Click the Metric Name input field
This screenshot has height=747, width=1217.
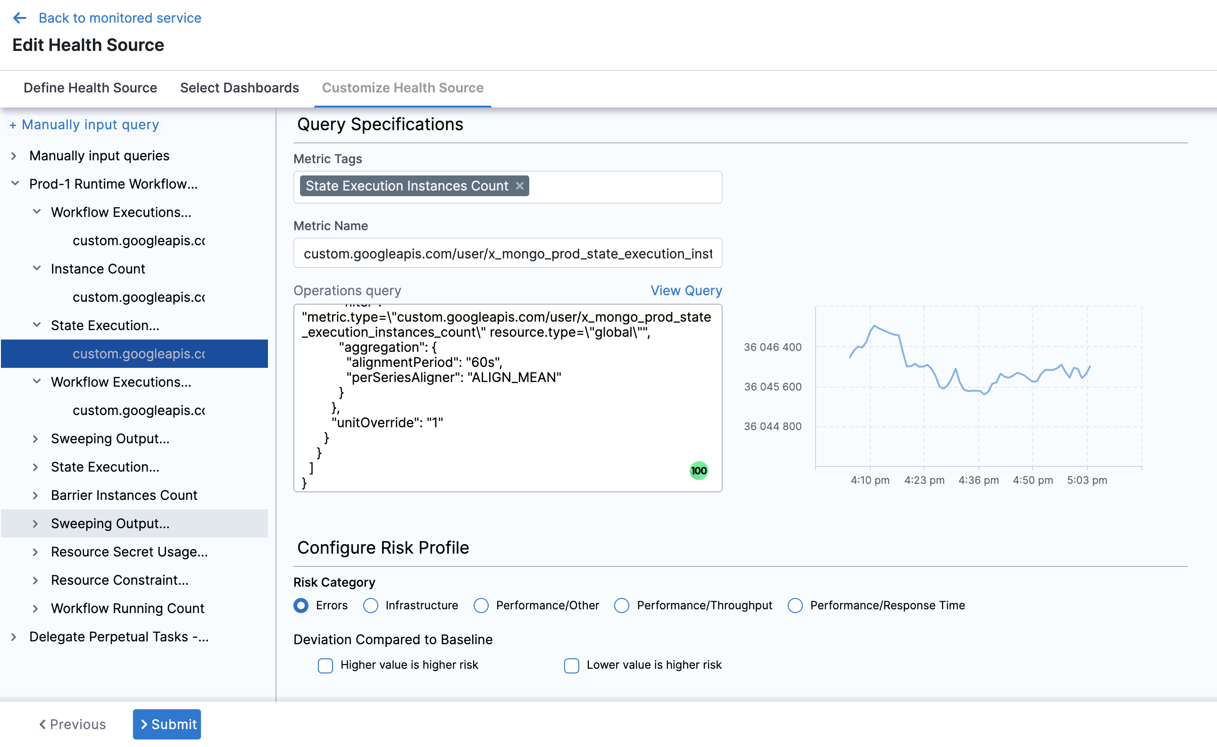tap(508, 253)
